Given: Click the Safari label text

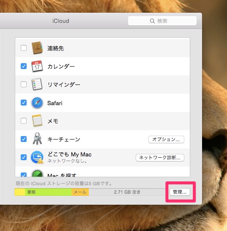Looking at the screenshot, I should click(x=55, y=103).
